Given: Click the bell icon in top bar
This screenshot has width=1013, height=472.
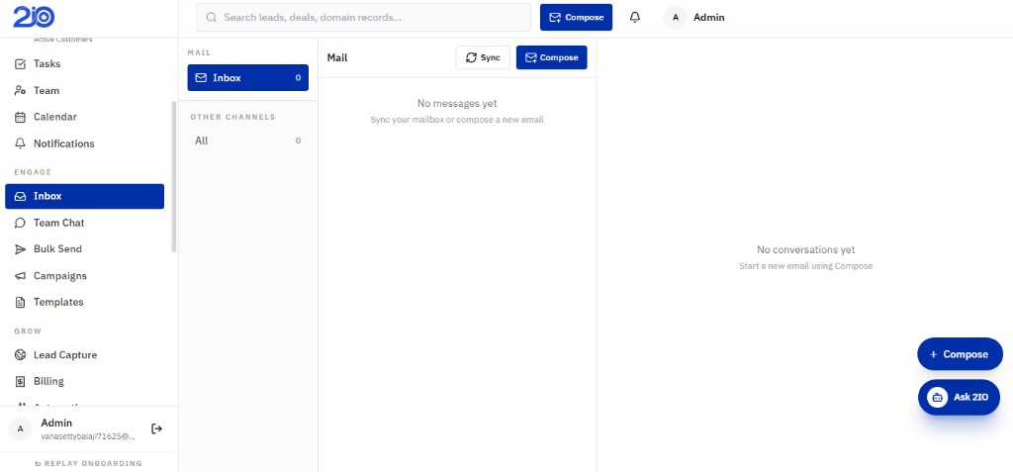Looking at the screenshot, I should click(635, 18).
